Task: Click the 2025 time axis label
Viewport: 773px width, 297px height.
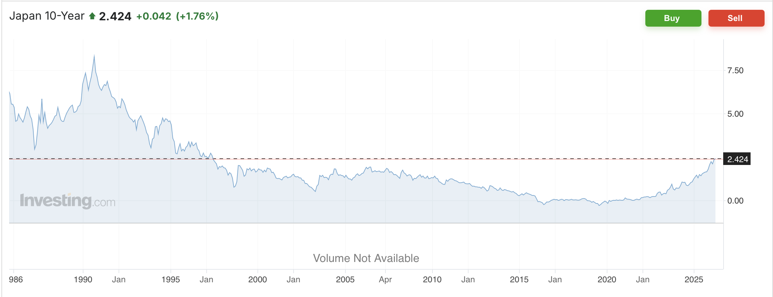Action: tap(694, 279)
